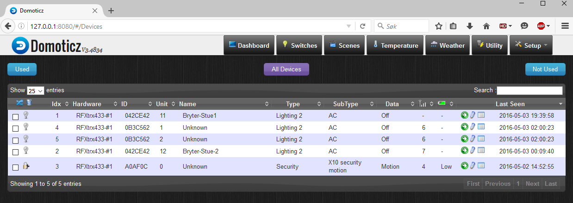Open the log icon in the Security row
Screen dimensions: 573x203
pos(481,165)
